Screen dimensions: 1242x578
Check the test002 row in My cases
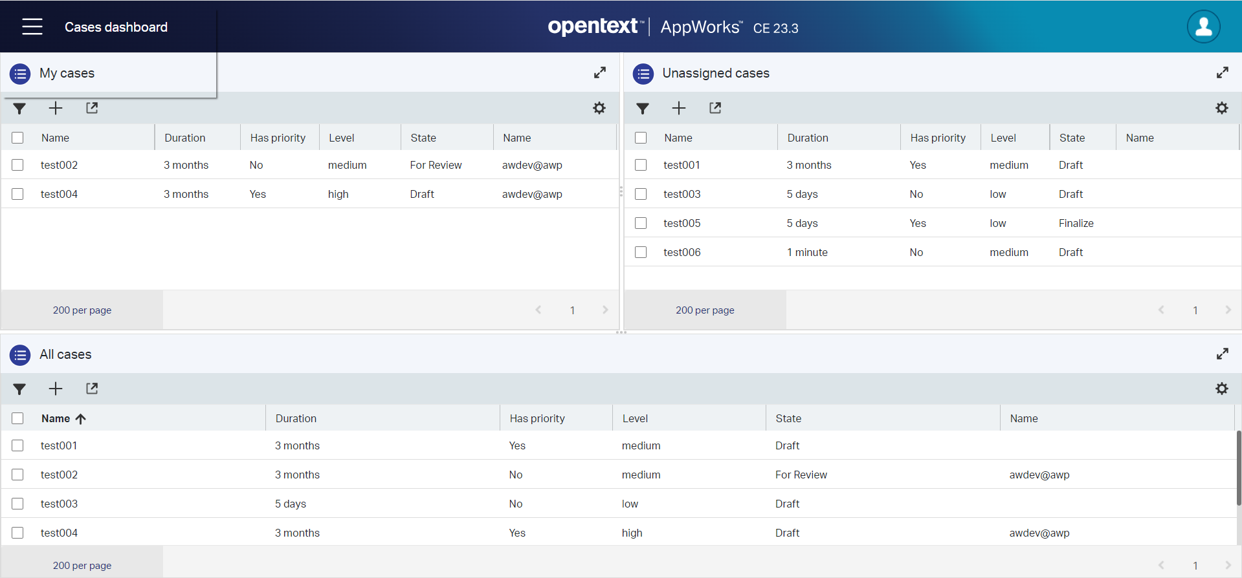pyautogui.click(x=17, y=165)
